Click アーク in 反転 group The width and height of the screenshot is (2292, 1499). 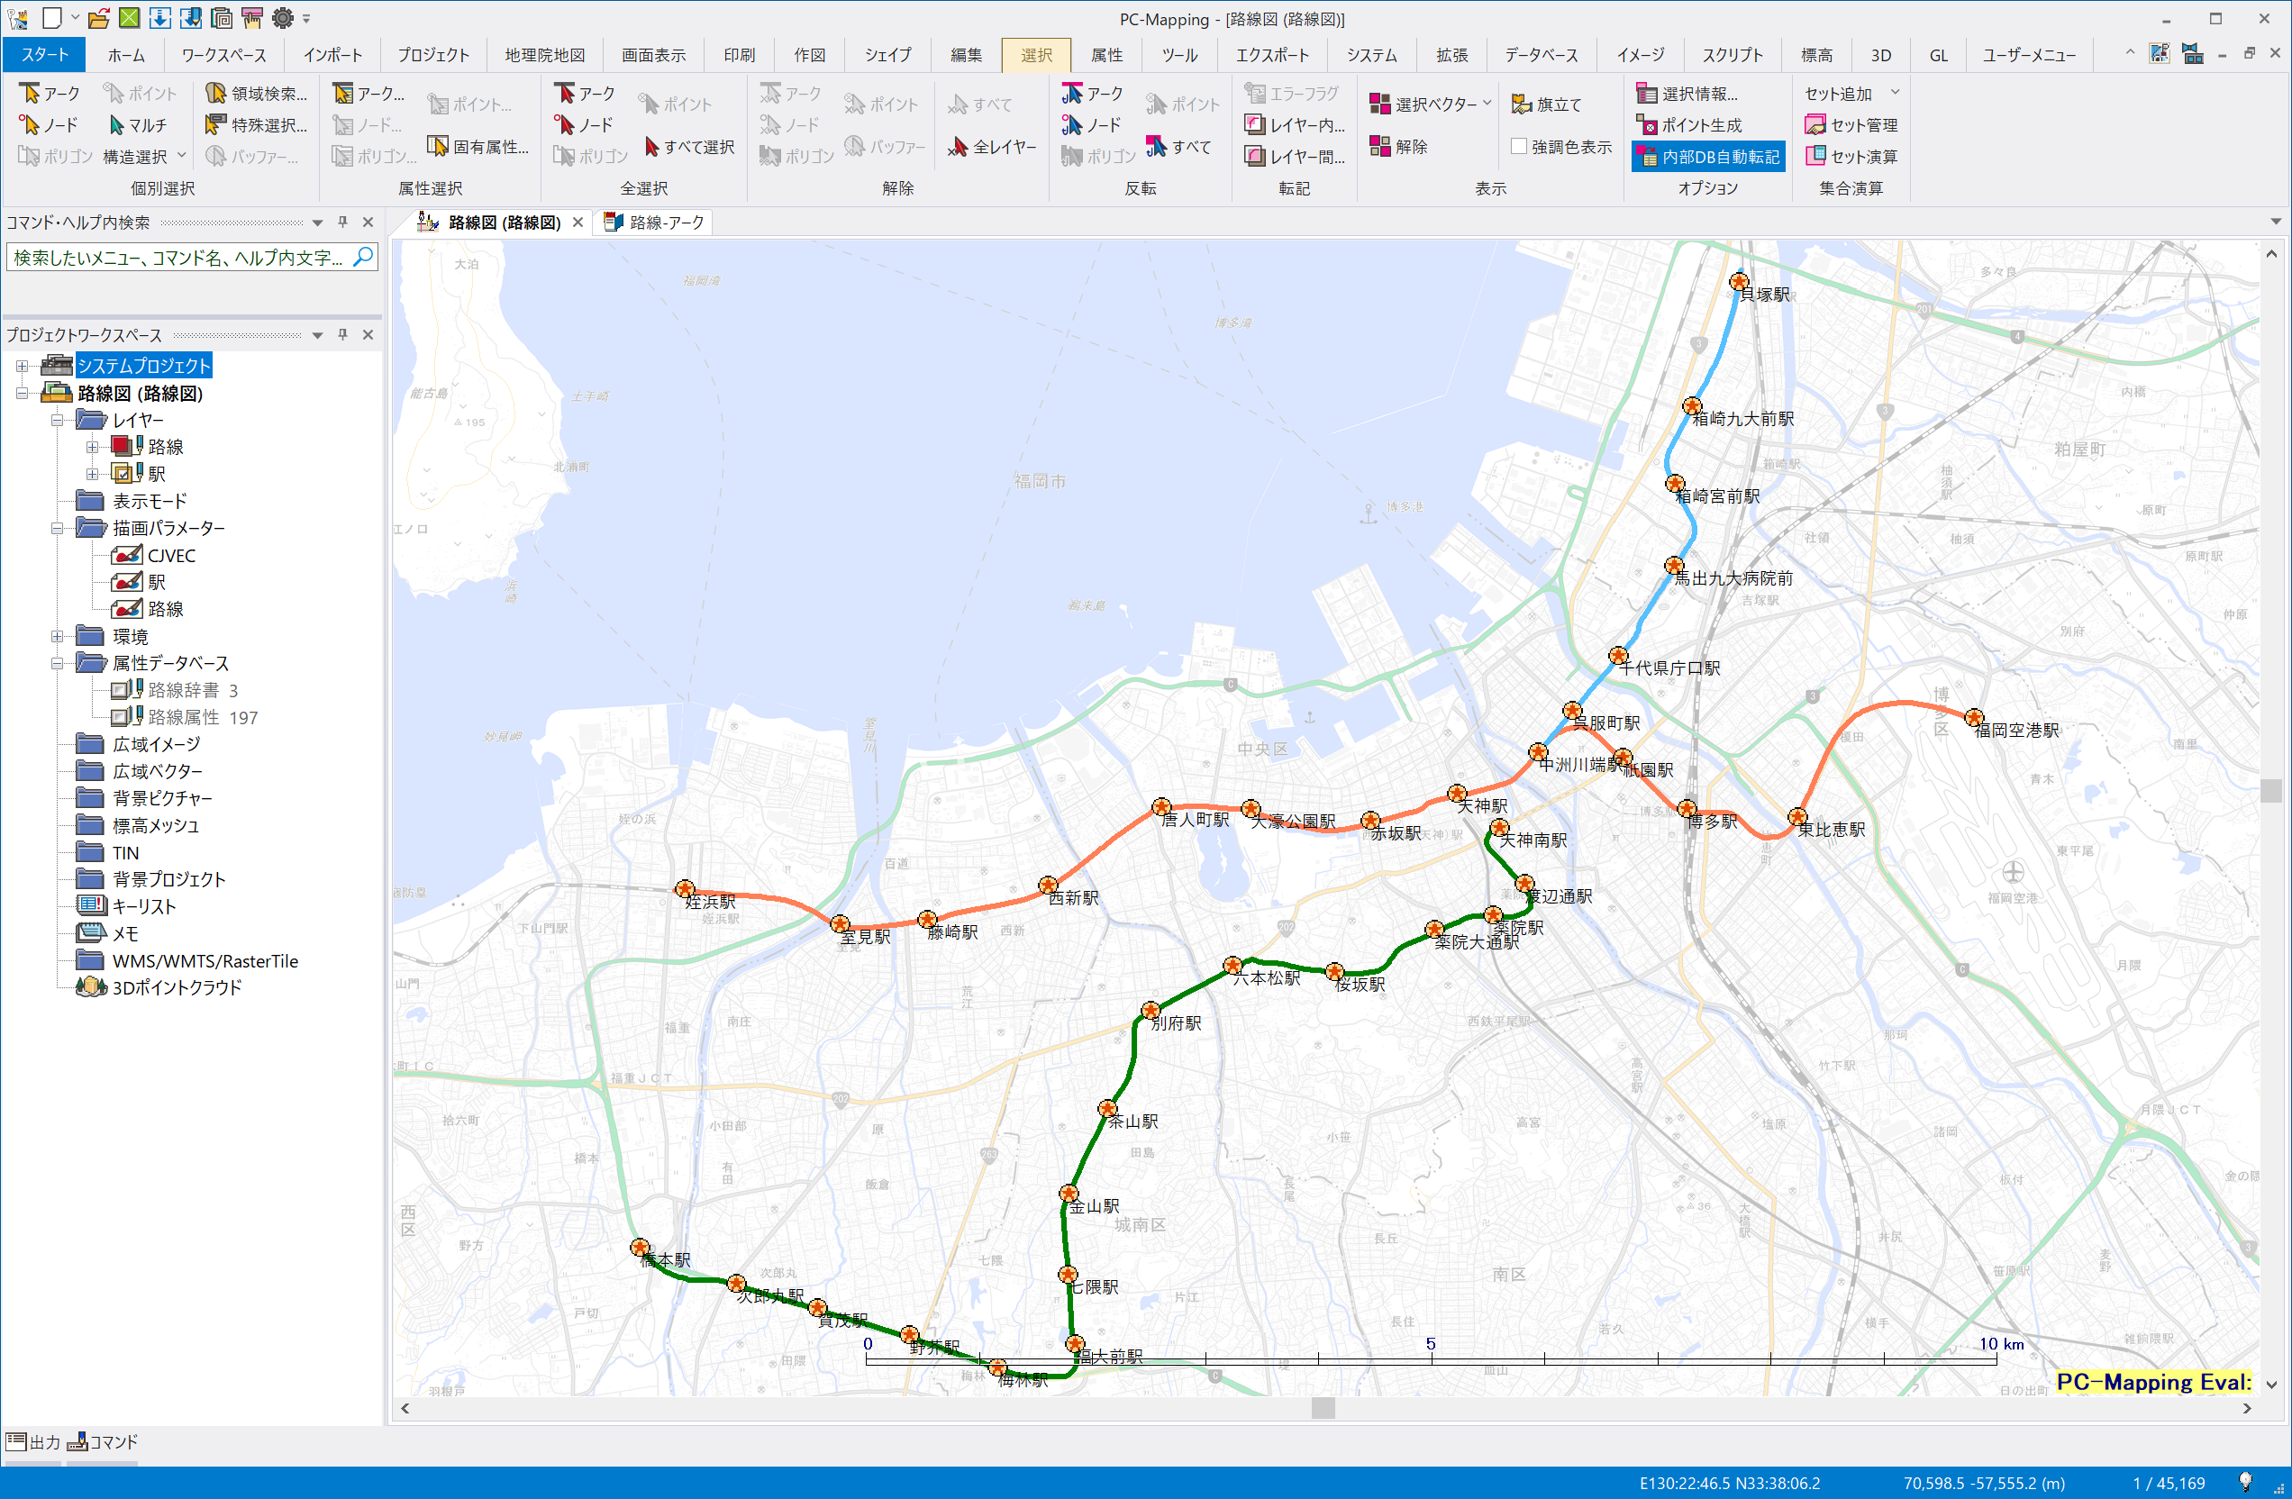pos(1093,94)
